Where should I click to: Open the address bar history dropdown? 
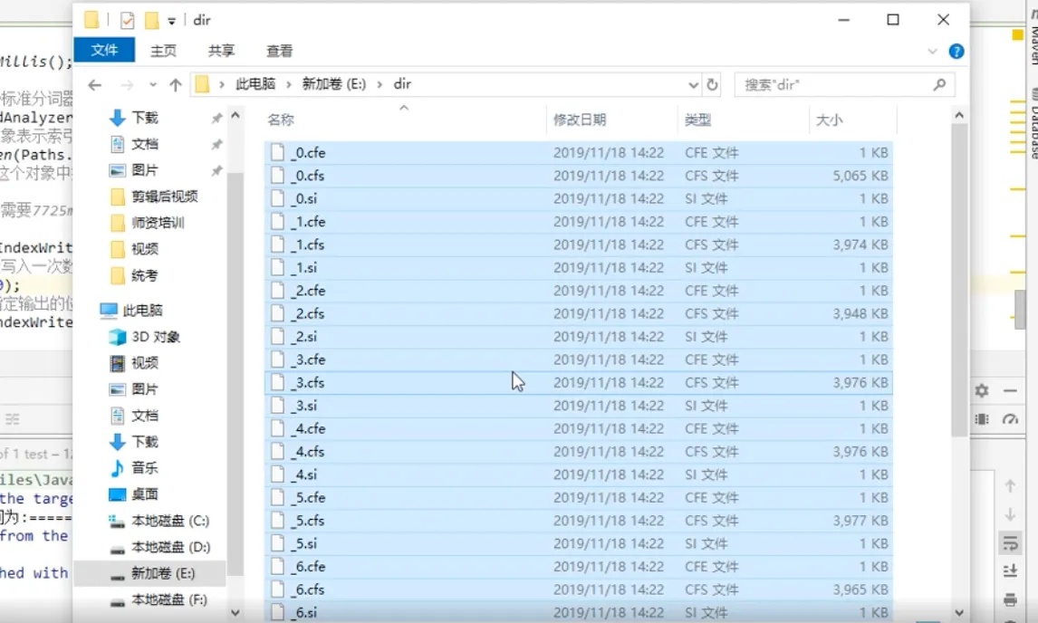[693, 85]
